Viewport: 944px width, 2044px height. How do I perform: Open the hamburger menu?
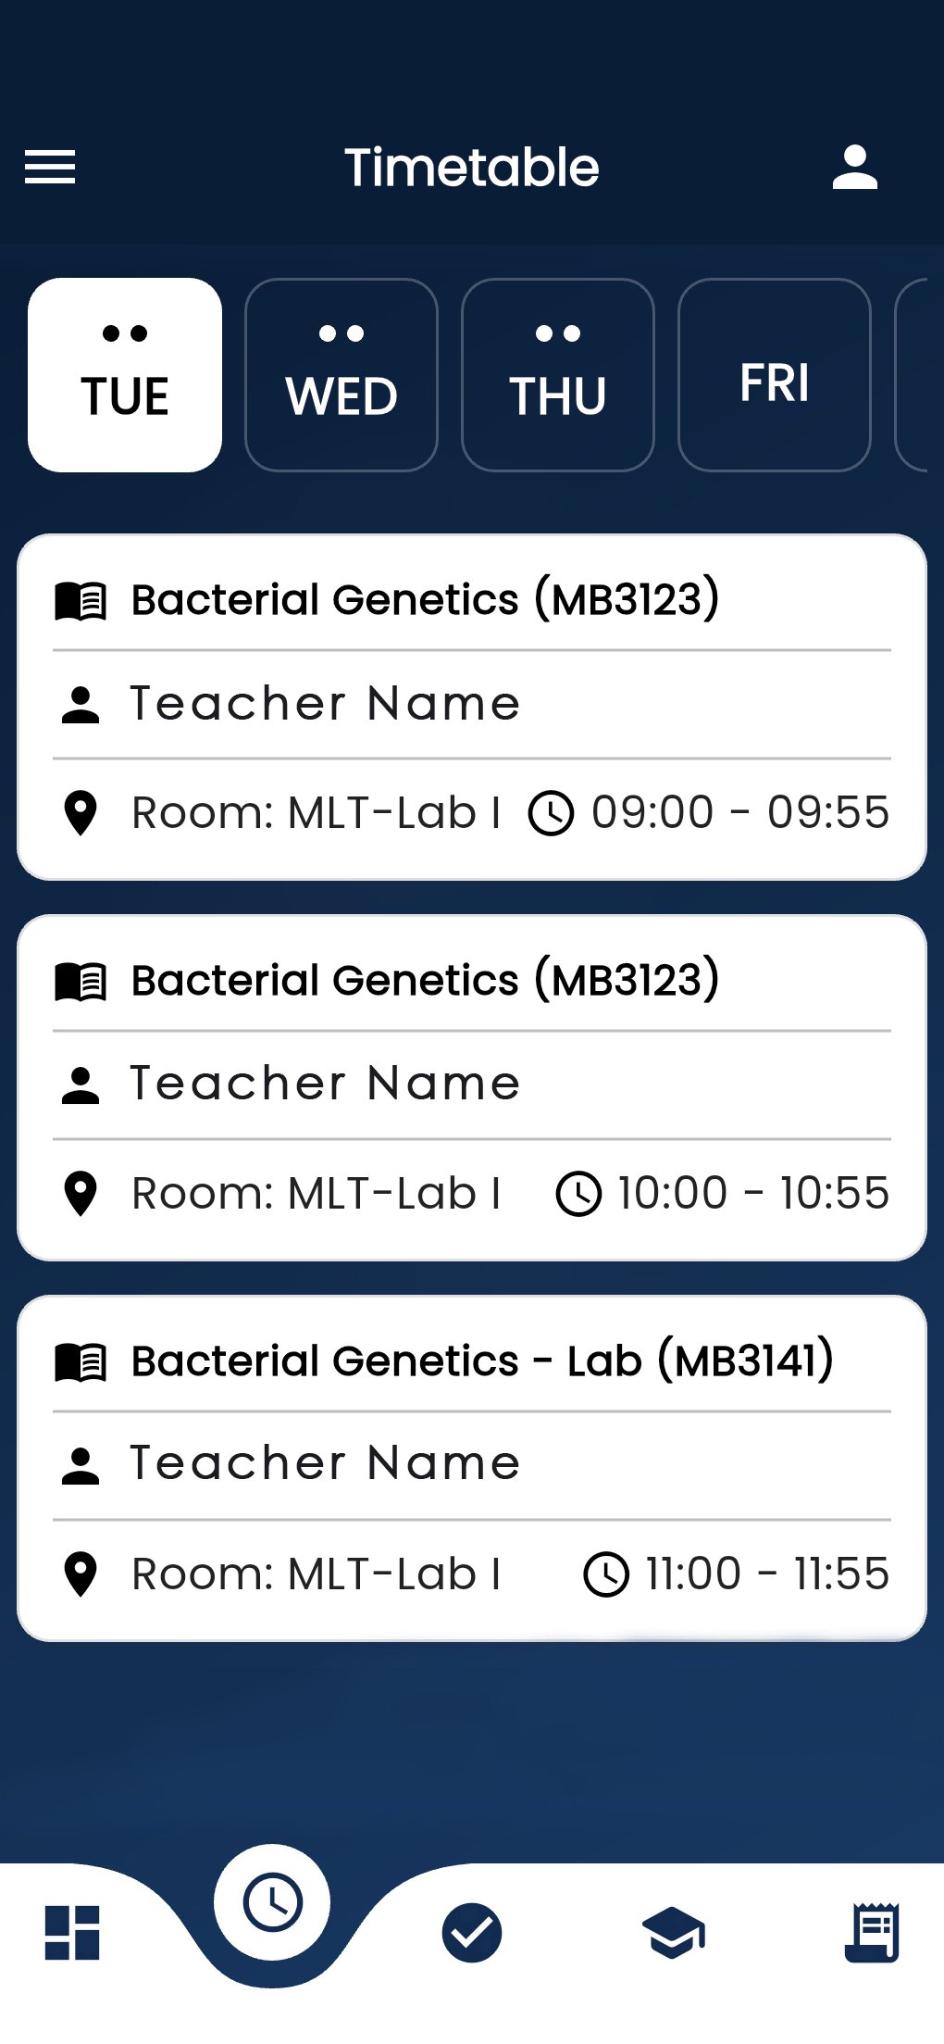tap(50, 167)
